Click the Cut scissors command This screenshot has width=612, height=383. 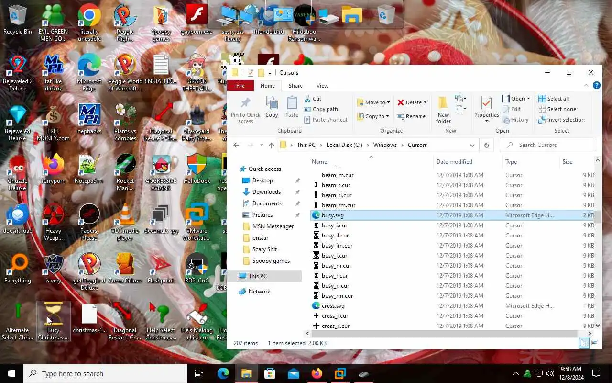point(313,99)
